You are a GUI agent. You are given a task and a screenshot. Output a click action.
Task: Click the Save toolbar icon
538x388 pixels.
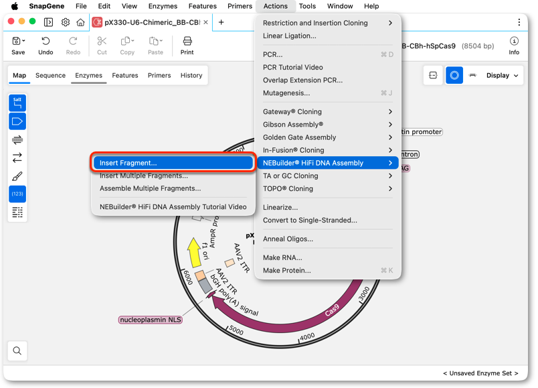coord(16,42)
